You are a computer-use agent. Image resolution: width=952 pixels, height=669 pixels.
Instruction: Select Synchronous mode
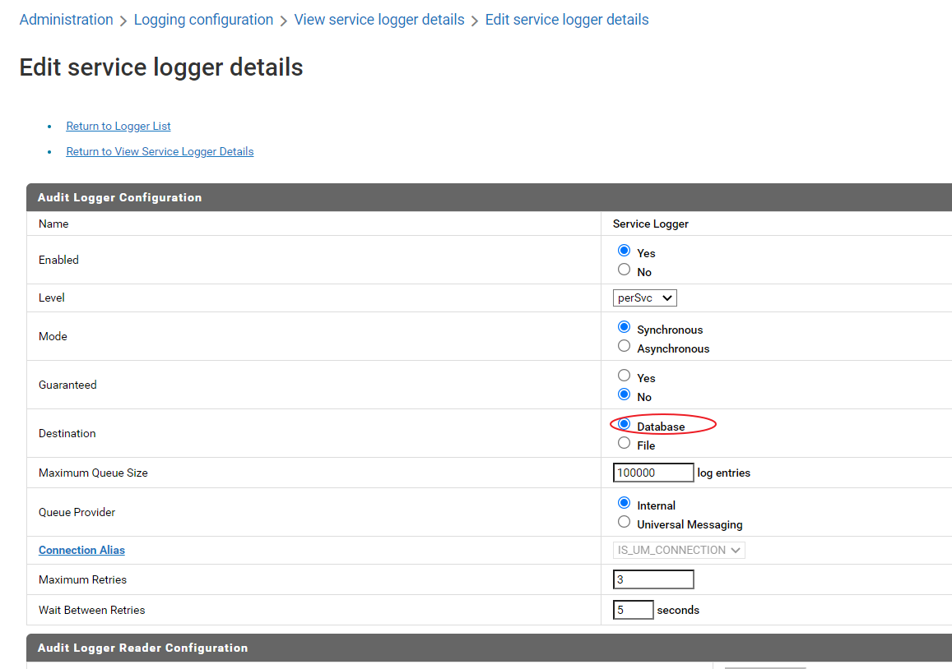(x=624, y=327)
